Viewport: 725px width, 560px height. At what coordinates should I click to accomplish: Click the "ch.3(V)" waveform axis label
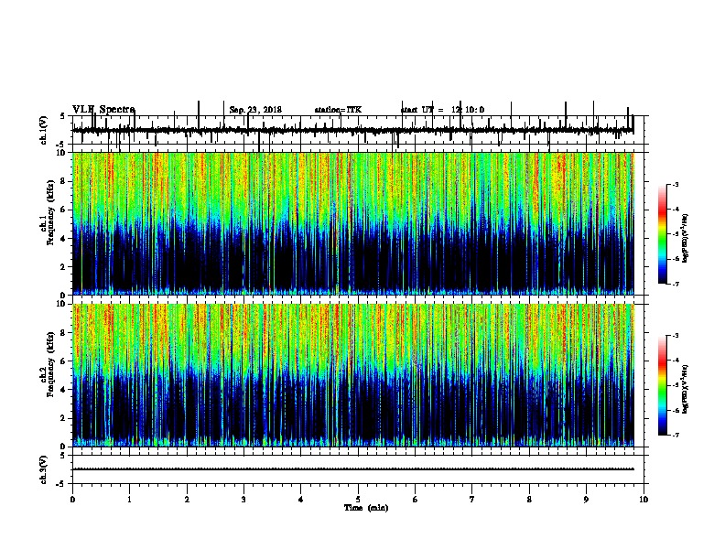44,469
